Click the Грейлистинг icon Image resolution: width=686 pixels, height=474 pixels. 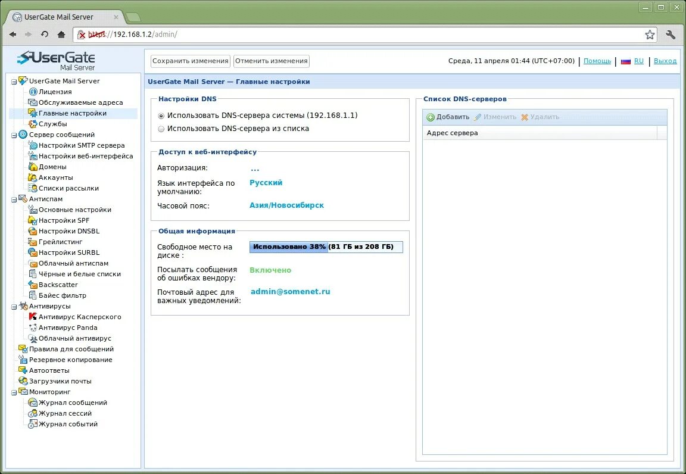pyautogui.click(x=33, y=242)
